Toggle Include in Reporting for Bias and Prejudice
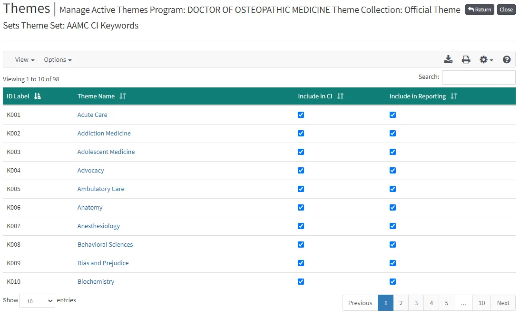 (392, 263)
